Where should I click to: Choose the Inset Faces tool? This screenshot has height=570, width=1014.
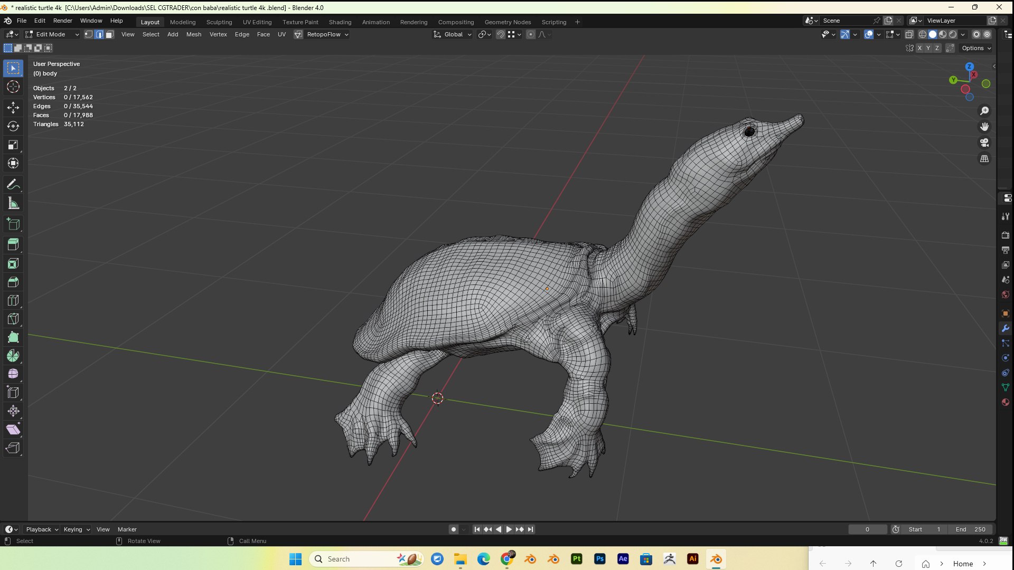tap(13, 263)
